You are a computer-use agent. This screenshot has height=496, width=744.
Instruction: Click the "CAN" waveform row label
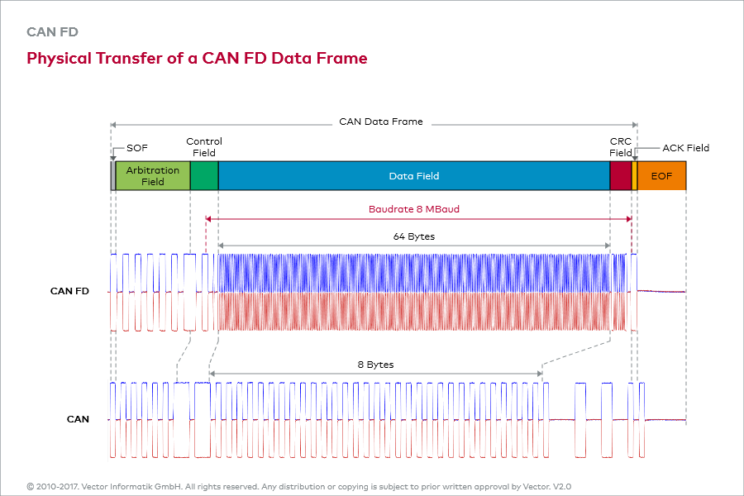(x=78, y=419)
